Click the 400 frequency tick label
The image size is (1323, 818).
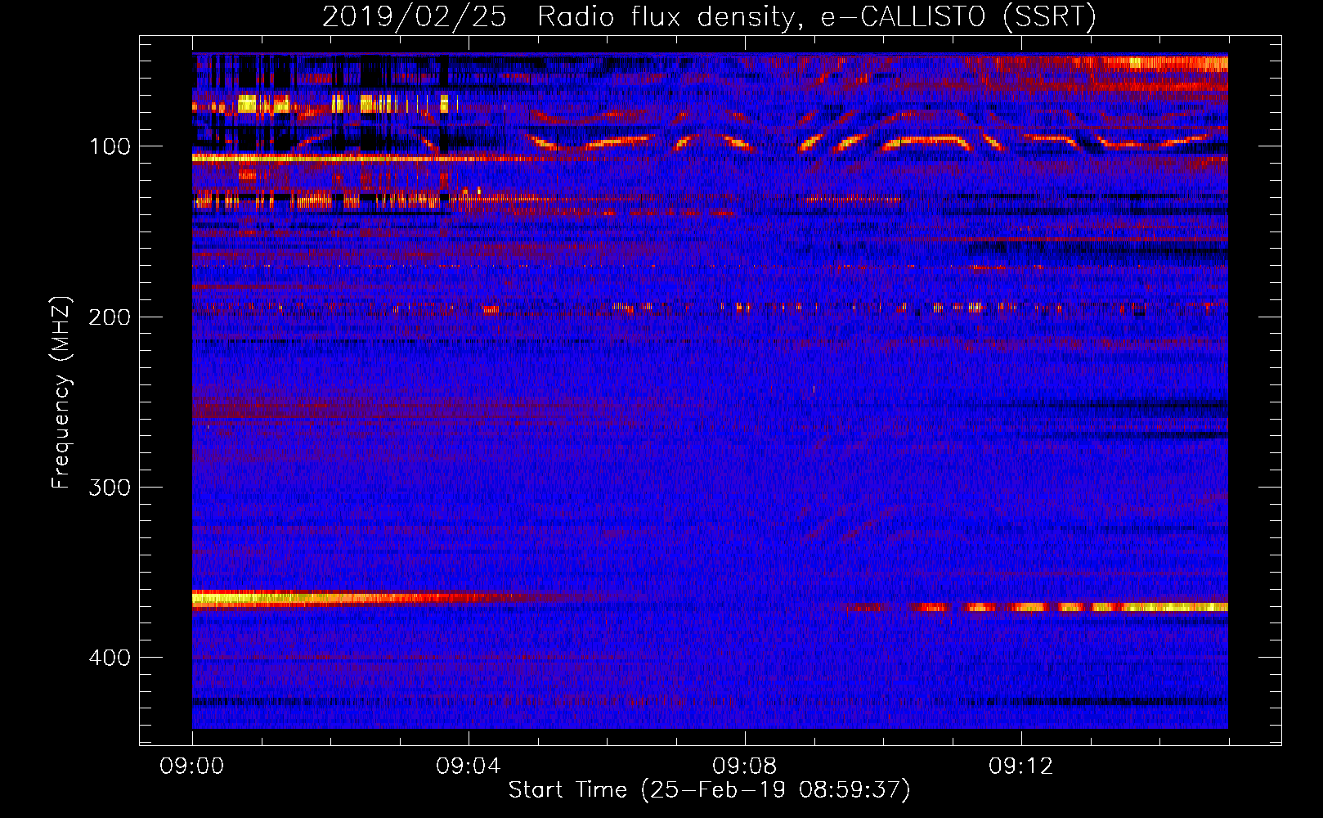[110, 658]
